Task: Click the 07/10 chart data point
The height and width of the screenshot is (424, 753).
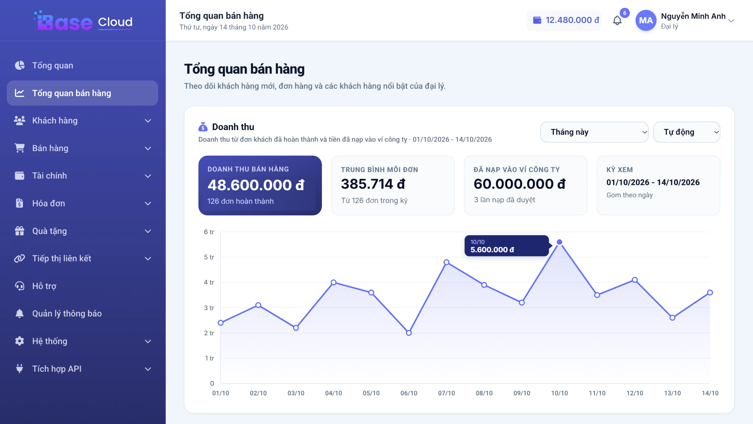Action: click(447, 262)
